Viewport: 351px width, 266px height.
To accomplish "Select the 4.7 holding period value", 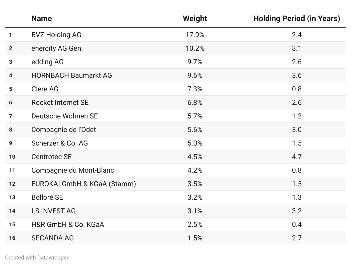I will [297, 157].
